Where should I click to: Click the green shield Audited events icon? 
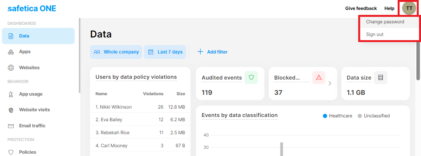click(251, 78)
